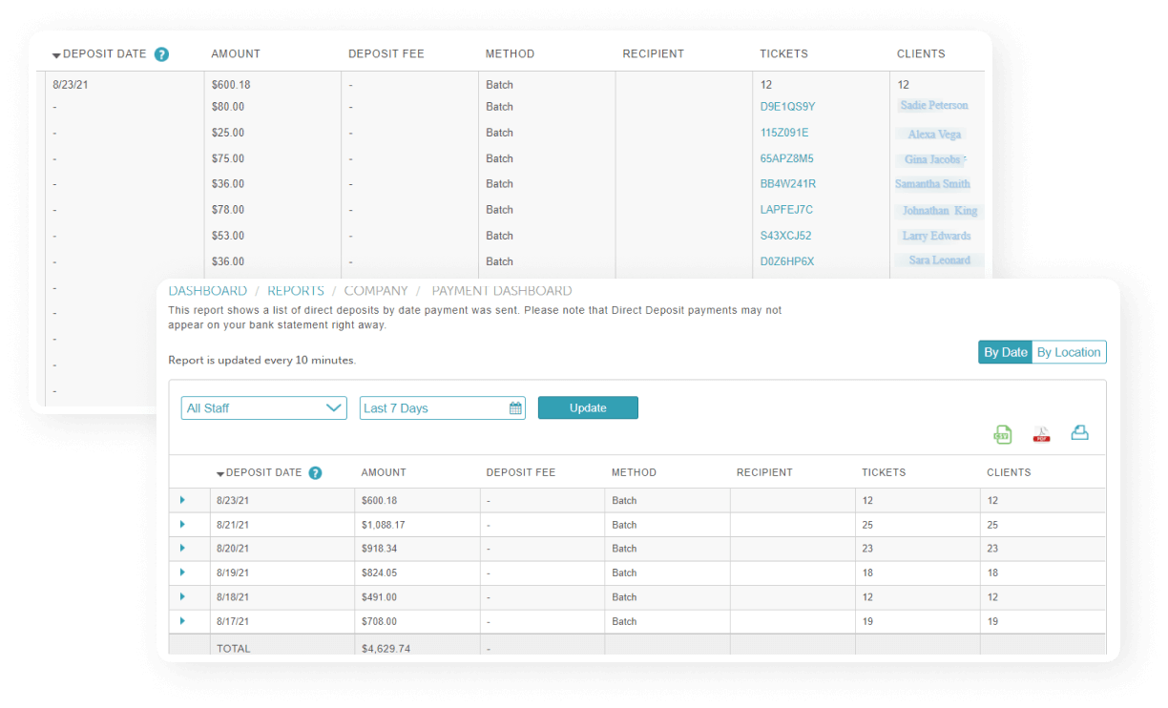Screen dimensions: 1168x708
Task: Open client Alexa Vega
Action: coord(934,135)
